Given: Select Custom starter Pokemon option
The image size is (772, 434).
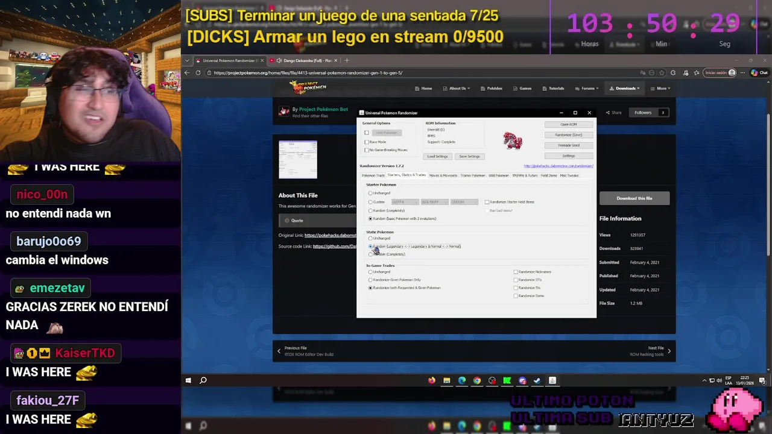Looking at the screenshot, I should click(x=370, y=202).
